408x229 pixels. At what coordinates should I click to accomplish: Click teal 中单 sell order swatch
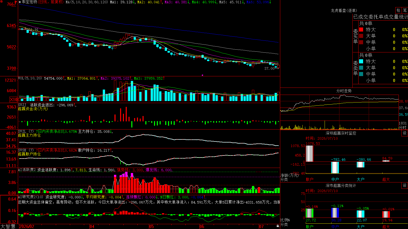361,74
